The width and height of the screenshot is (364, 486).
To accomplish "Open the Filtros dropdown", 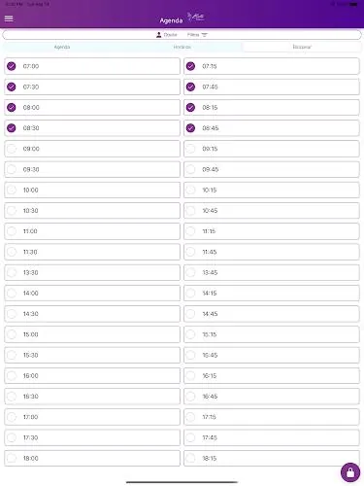I will coord(197,35).
